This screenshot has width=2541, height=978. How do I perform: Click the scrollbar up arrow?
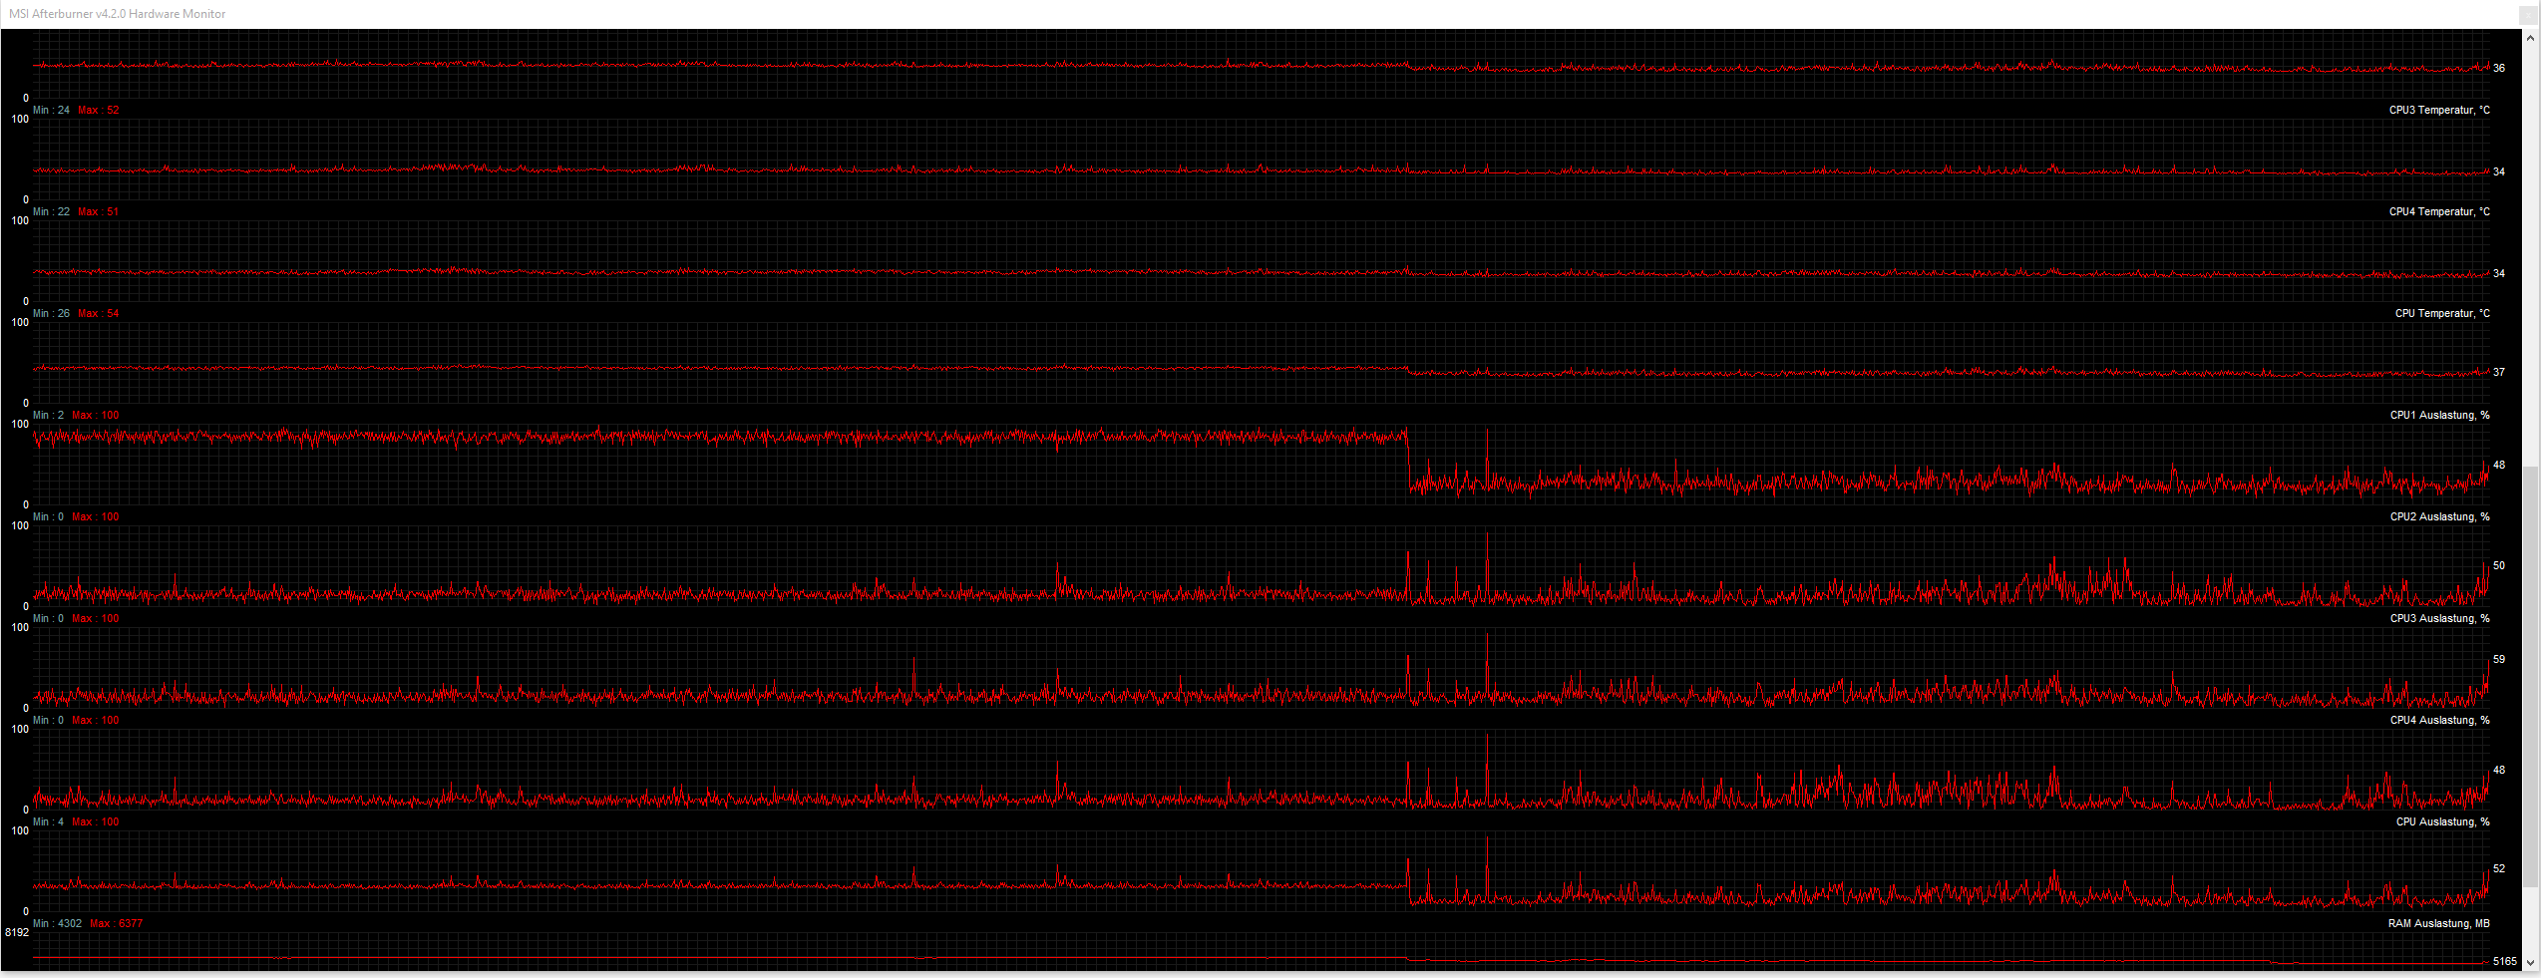(2530, 38)
